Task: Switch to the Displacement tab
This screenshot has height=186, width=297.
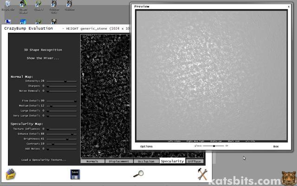Action: [x=119, y=161]
